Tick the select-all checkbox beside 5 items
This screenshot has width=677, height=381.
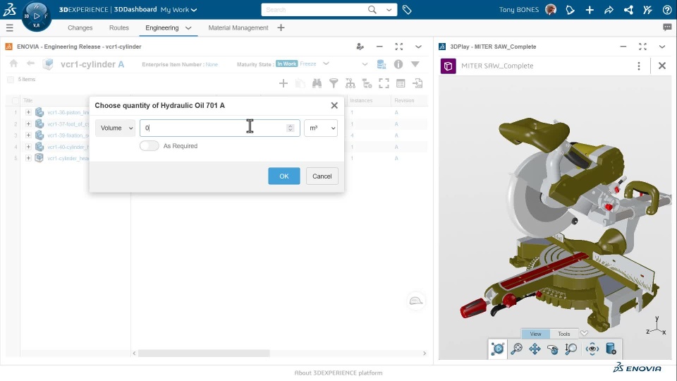click(11, 80)
